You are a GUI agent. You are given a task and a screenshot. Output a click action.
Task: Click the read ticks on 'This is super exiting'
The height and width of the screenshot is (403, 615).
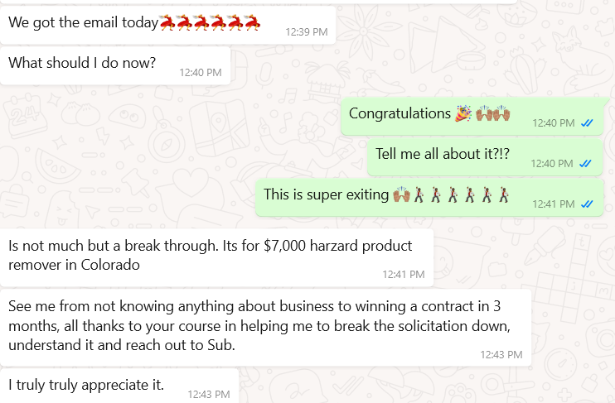tap(587, 204)
